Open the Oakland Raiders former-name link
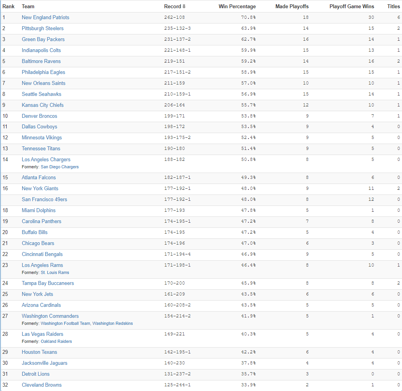402x391 pixels. pyautogui.click(x=56, y=342)
